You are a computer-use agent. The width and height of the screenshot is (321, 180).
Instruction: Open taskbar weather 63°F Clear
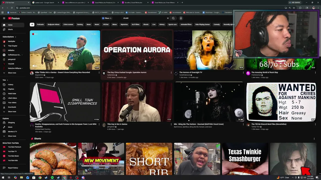283,178
